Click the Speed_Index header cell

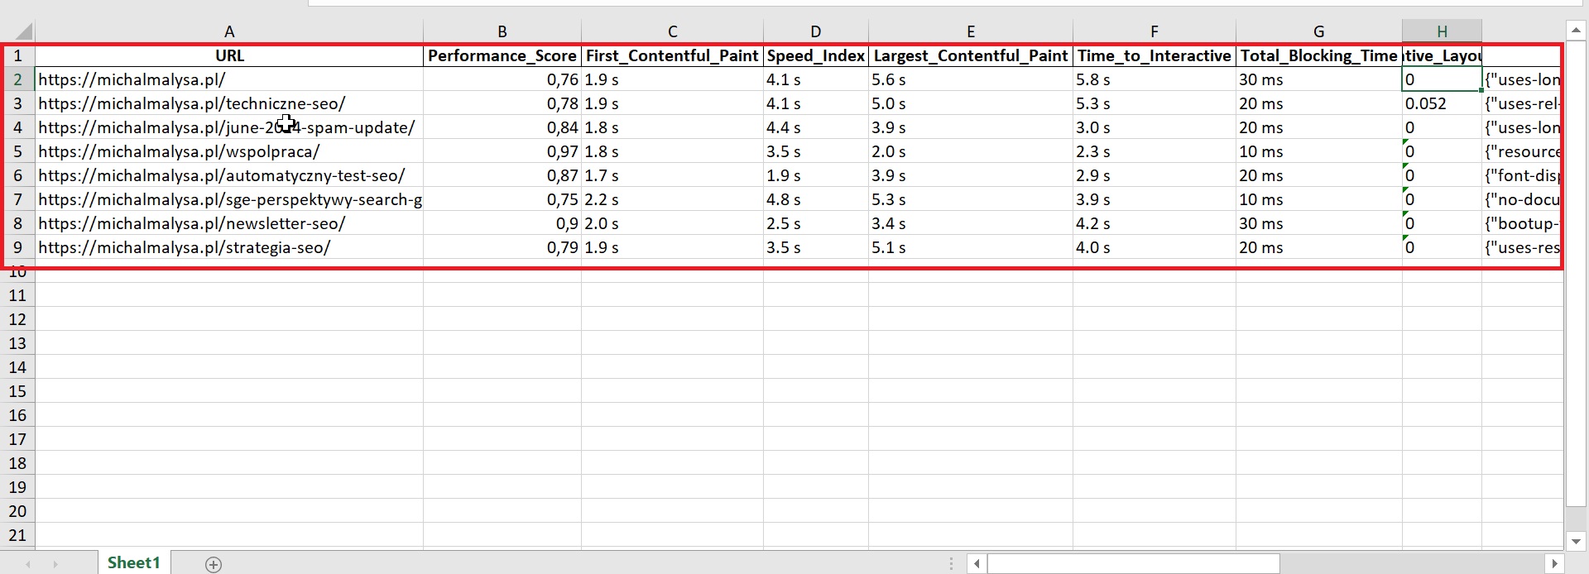pyautogui.click(x=815, y=55)
